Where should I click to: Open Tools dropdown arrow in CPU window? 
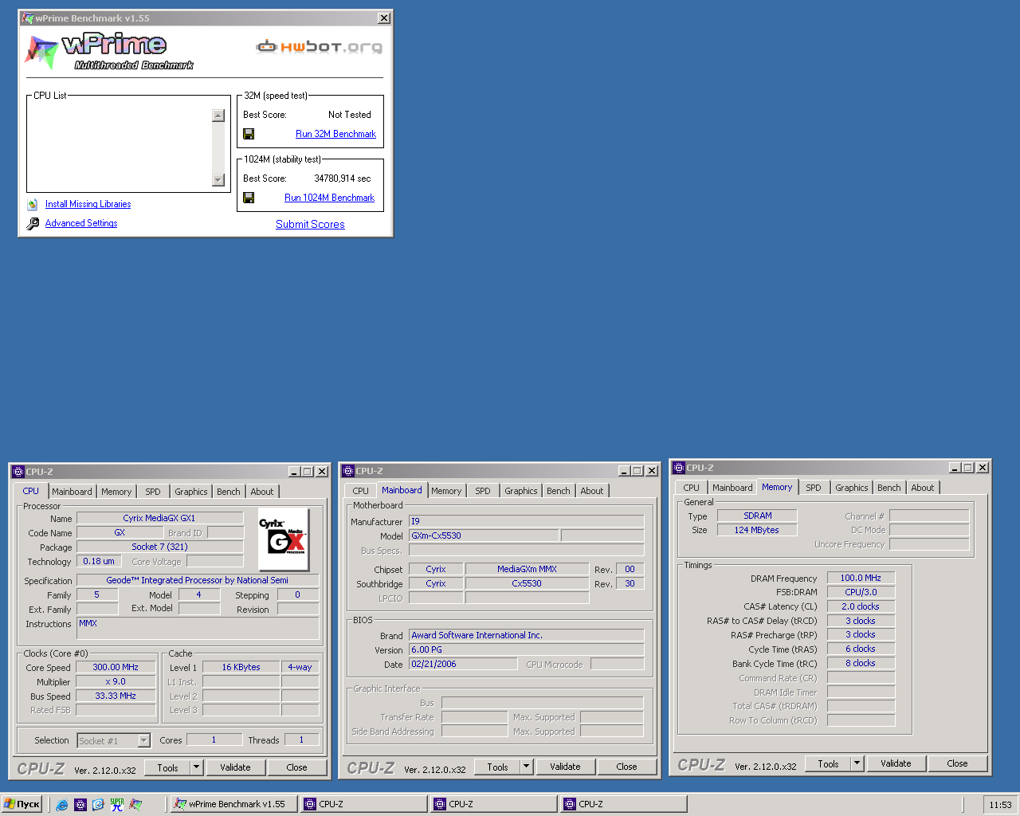coord(196,767)
